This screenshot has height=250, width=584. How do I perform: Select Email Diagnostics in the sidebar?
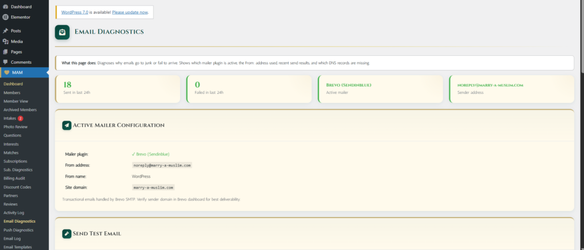[19, 222]
